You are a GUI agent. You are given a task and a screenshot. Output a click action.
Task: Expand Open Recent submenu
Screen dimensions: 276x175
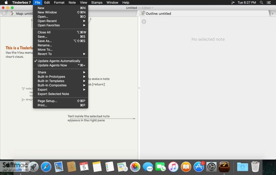60,21
